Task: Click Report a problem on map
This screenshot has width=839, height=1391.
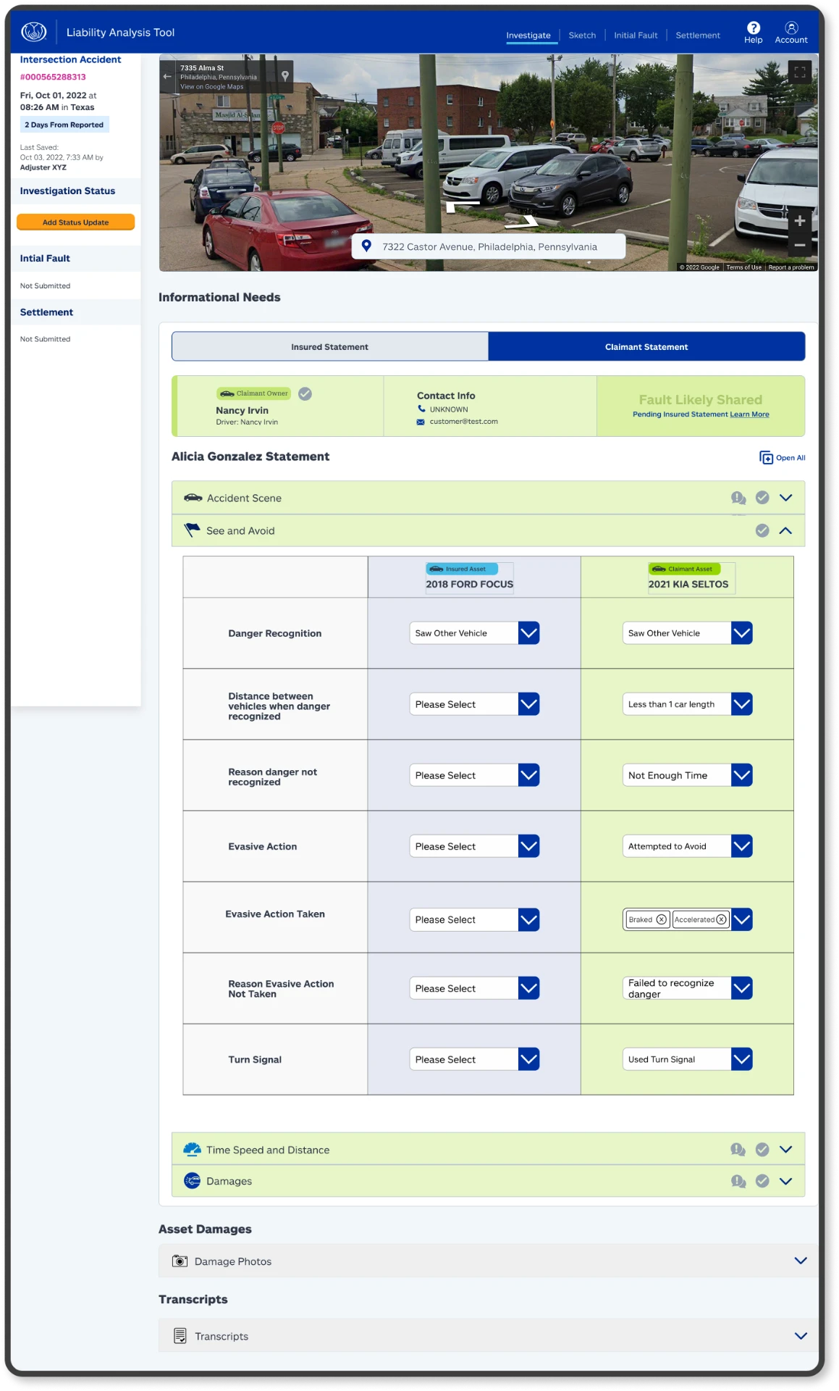Action: tap(791, 267)
